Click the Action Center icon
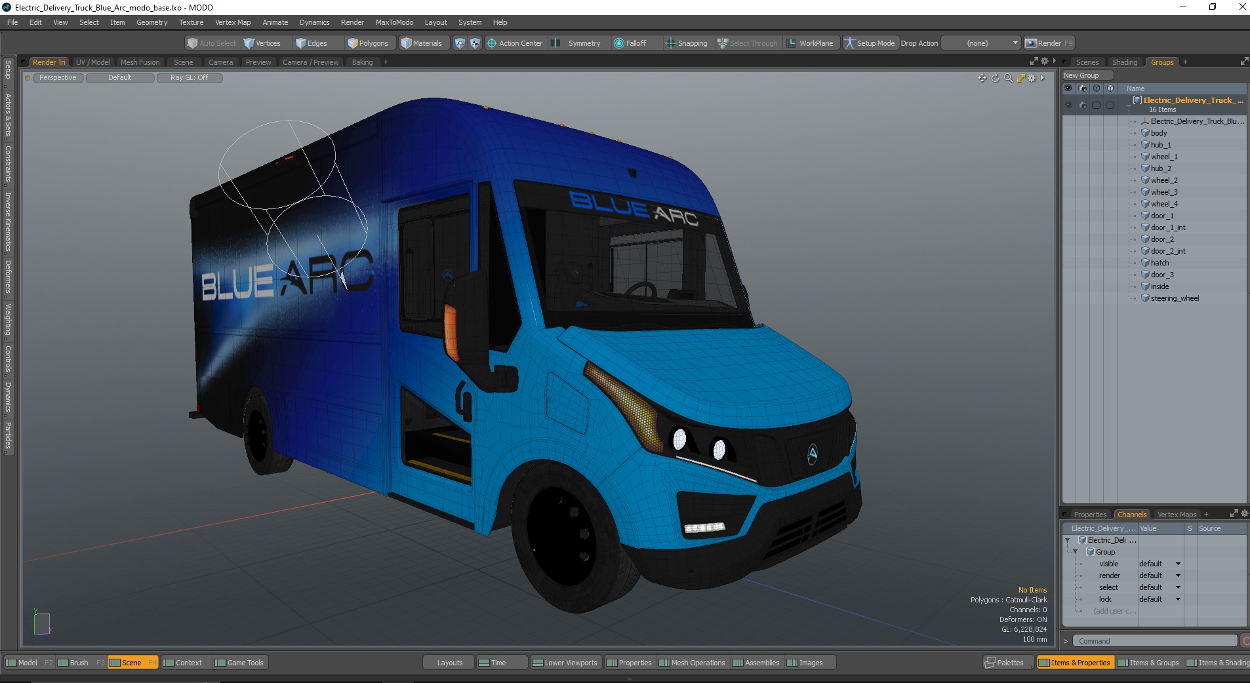This screenshot has height=683, width=1250. pos(491,43)
